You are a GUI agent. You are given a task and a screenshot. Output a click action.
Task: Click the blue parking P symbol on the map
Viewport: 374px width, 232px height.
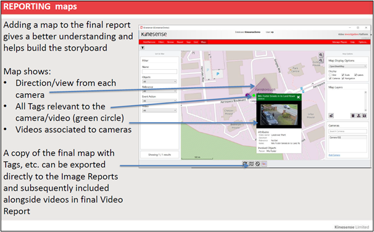tap(218, 74)
